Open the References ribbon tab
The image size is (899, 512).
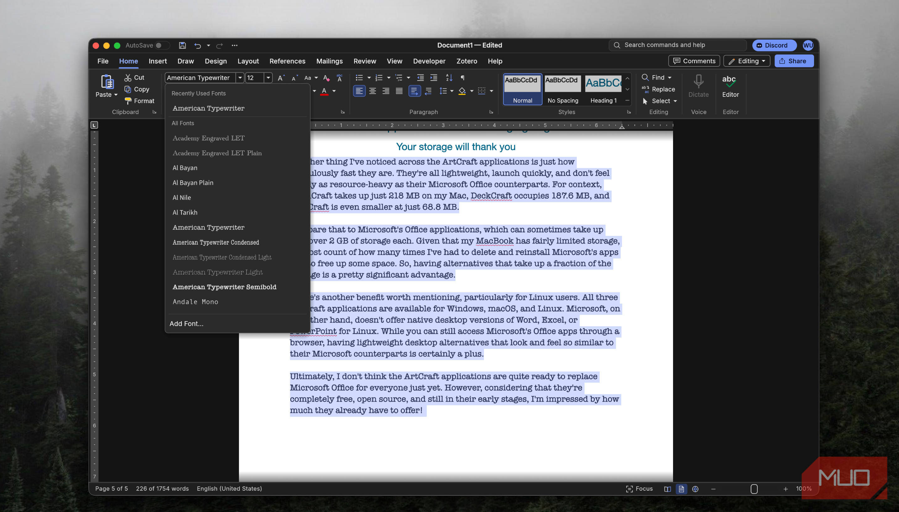(287, 61)
